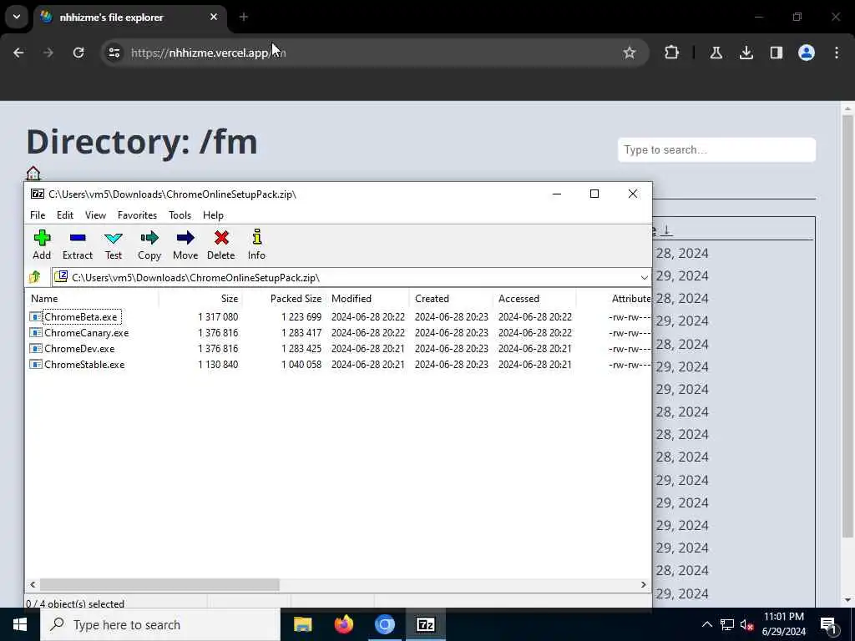Sort by Packed Size column header
Viewport: 855px width, 641px height.
[x=284, y=299]
